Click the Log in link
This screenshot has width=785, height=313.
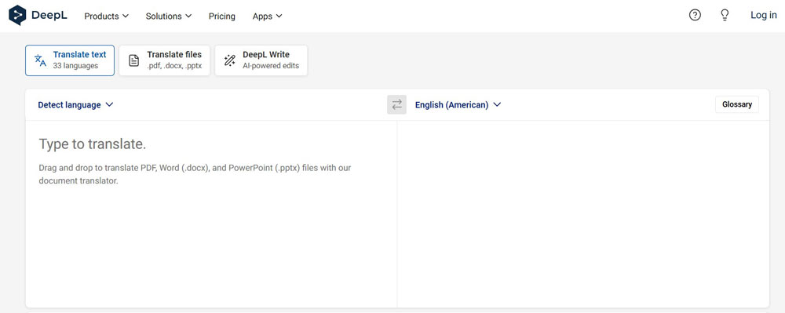(x=764, y=16)
